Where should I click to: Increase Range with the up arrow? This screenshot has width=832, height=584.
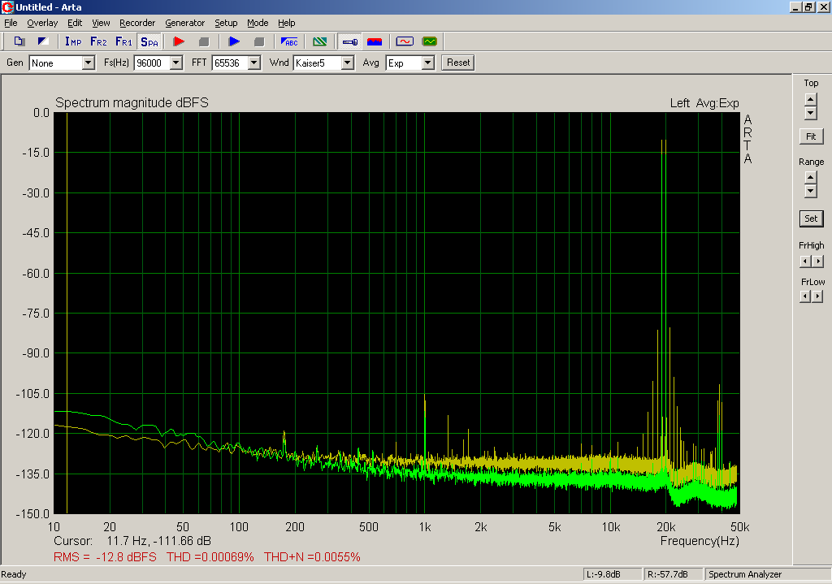(810, 178)
